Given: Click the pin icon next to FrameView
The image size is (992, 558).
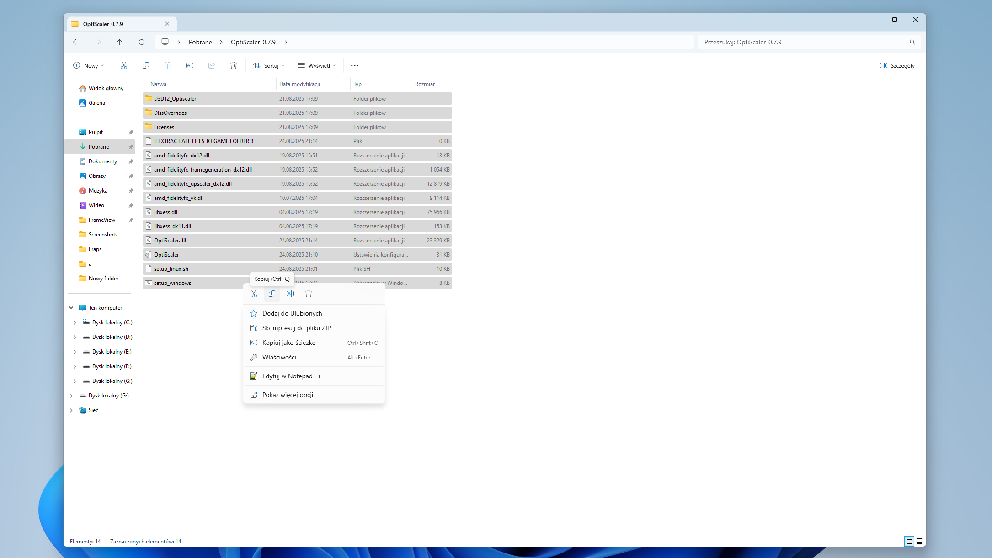Looking at the screenshot, I should (x=131, y=220).
